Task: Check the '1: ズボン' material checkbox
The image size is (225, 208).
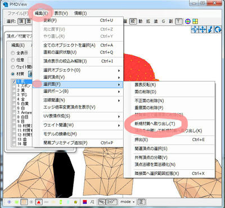Action: coord(14,86)
